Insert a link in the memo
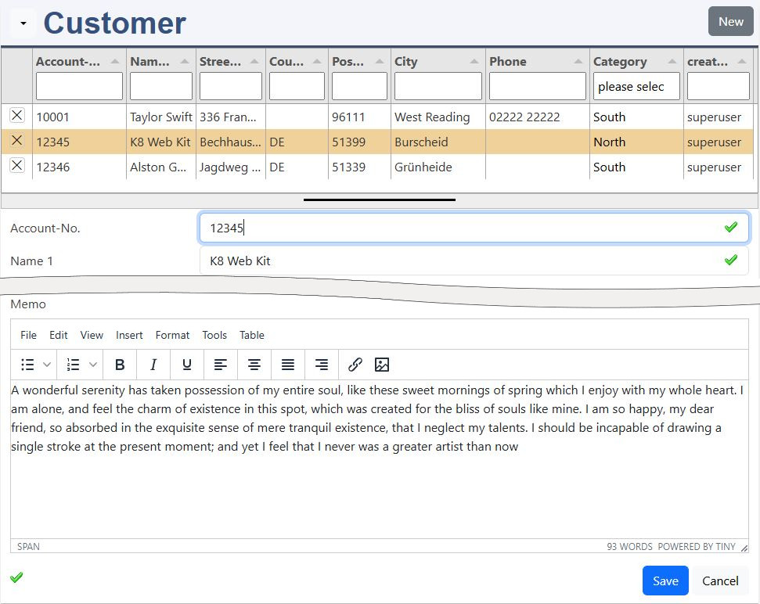 [x=355, y=365]
